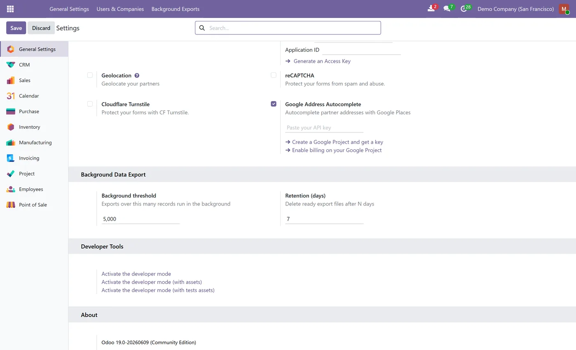Activate the developer mode (with assets)
This screenshot has width=576, height=350.
[152, 282]
